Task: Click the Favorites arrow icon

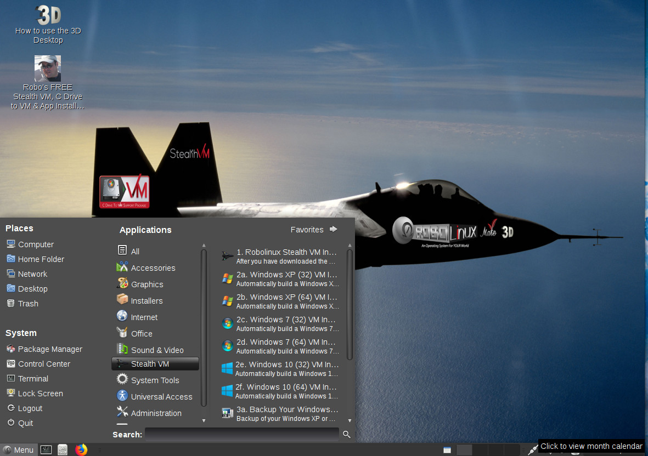Action: [333, 229]
